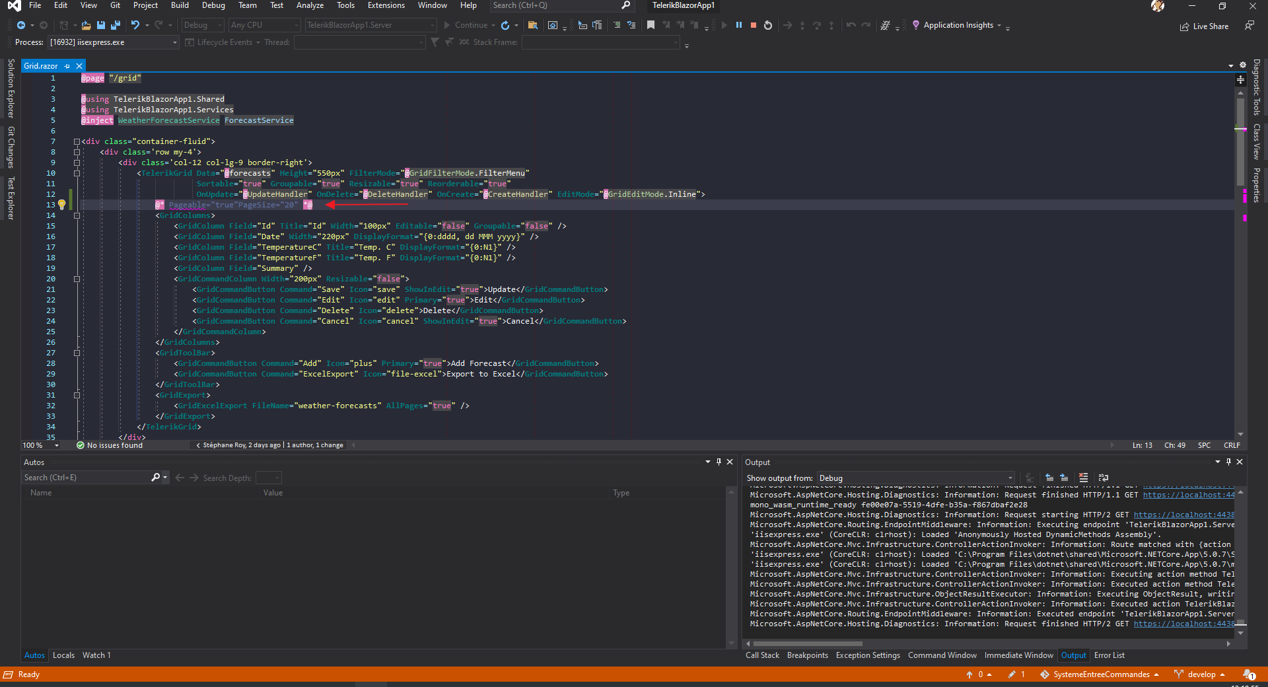Image resolution: width=1268 pixels, height=687 pixels.
Task: Click the lightbulb quick actions icon
Action: tap(62, 205)
